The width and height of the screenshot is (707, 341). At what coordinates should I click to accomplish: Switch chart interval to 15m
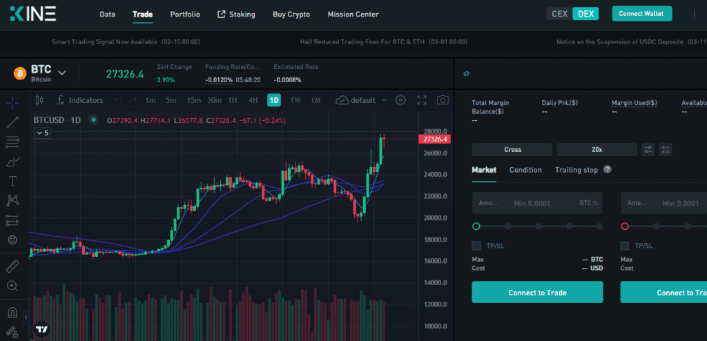tap(193, 100)
